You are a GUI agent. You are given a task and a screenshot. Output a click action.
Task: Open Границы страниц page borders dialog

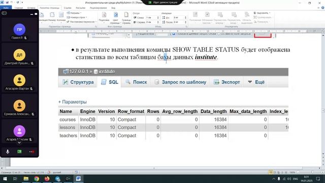126,18
